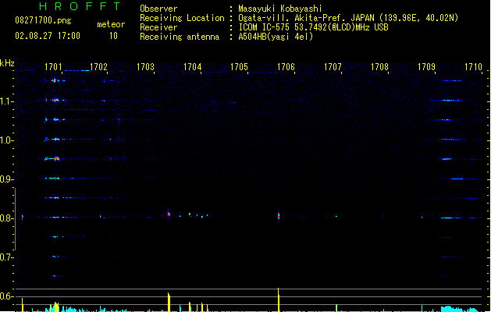
Task: Click the 1708 time marker
Action: click(379, 67)
